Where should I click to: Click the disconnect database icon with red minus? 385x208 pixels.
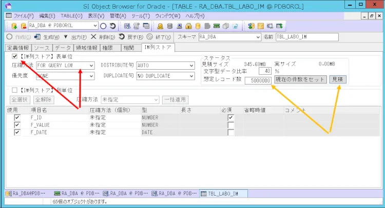(23, 26)
